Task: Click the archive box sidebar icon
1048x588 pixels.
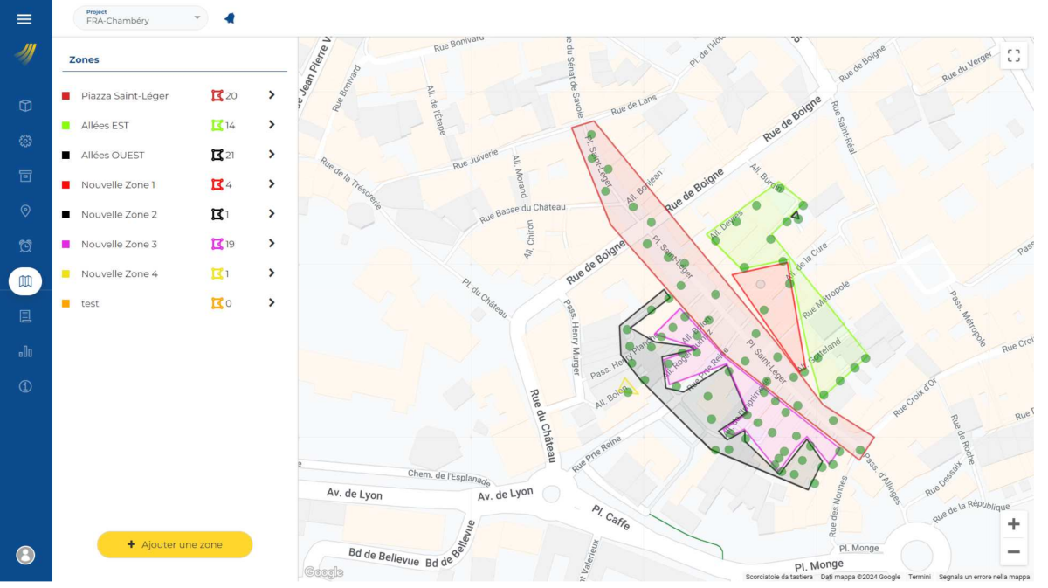Action: (x=25, y=176)
